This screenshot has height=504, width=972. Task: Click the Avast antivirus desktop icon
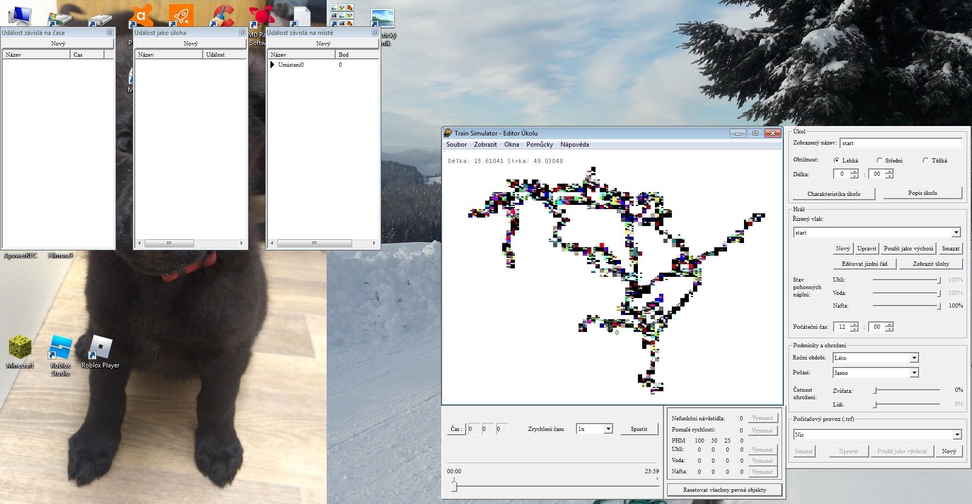141,15
